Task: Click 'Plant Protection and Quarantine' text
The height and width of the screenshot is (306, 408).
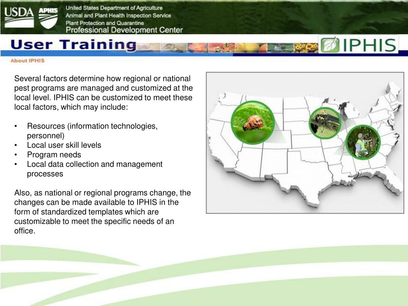Action: 105,23
